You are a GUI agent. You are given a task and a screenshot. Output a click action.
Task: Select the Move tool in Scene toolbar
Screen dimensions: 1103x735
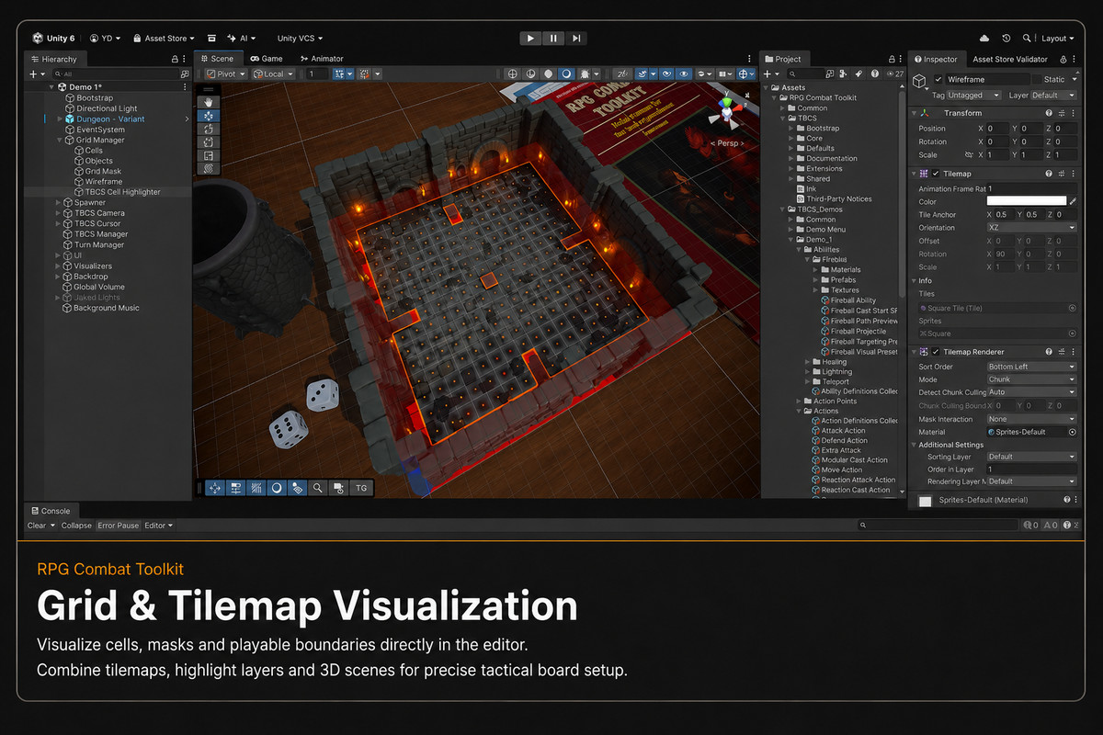tap(209, 116)
